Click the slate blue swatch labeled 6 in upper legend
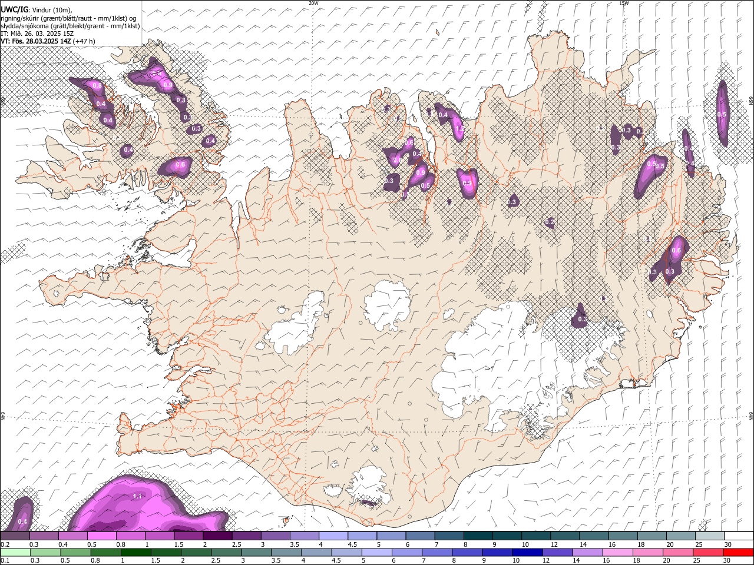The image size is (754, 565). [419, 536]
